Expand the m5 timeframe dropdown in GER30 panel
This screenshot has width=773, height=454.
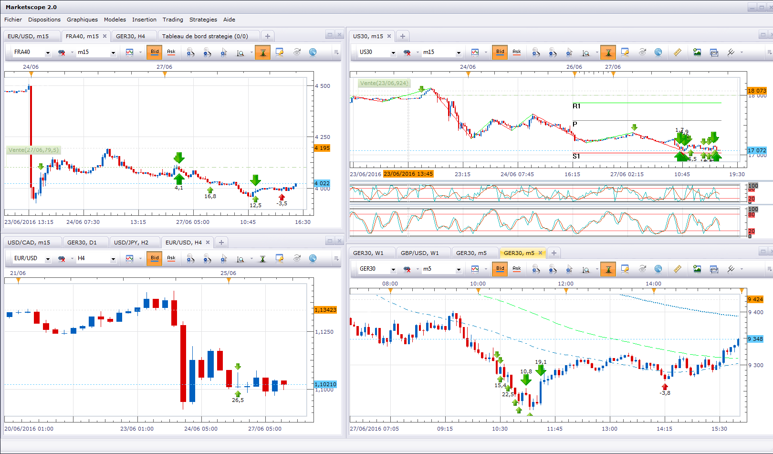[459, 269]
